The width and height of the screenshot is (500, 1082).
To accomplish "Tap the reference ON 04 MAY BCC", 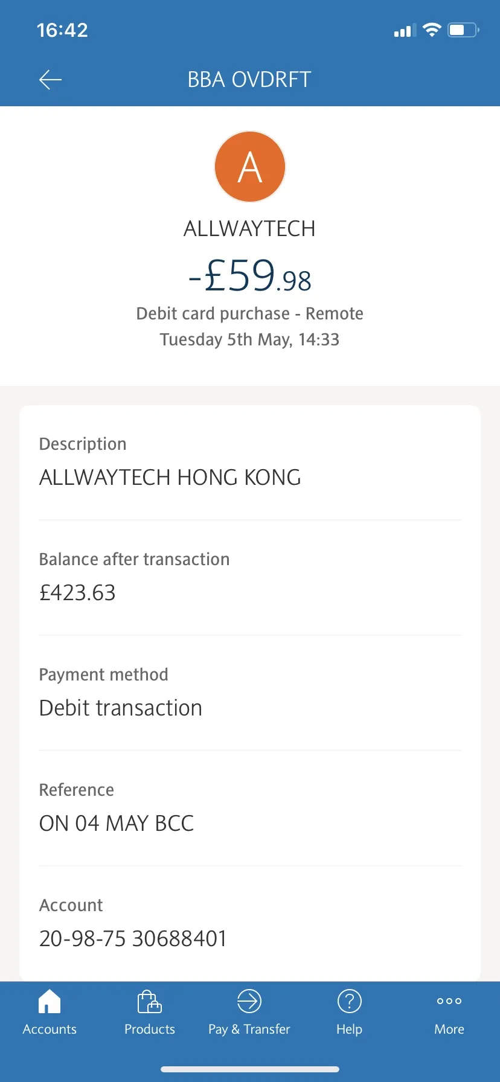I will point(117,824).
